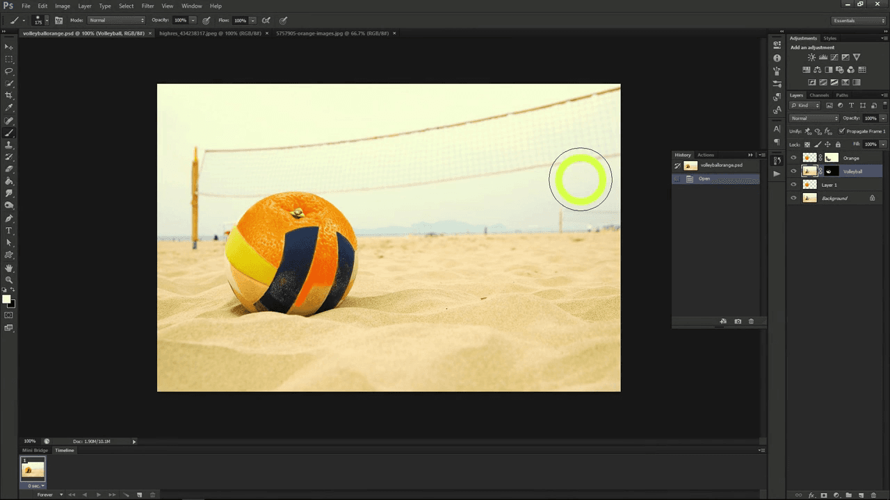The image size is (890, 500).
Task: Delete the current history state via the trash icon
Action: tap(751, 322)
